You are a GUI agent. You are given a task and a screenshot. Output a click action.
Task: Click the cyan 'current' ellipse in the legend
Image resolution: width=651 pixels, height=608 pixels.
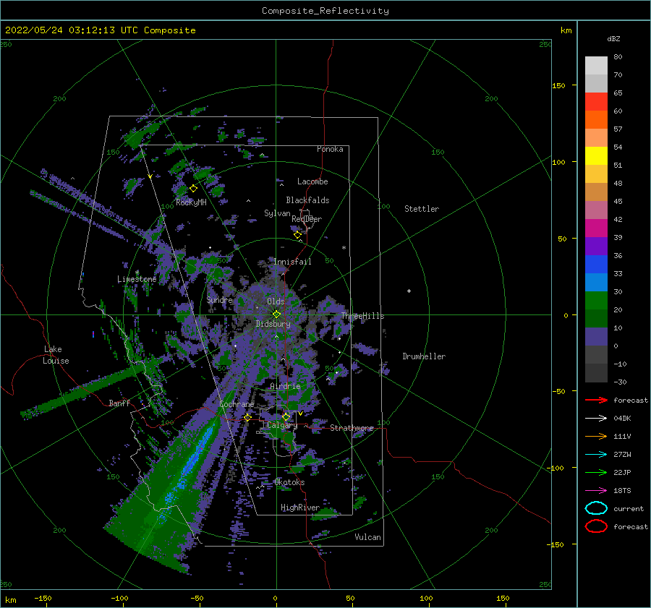[596, 508]
